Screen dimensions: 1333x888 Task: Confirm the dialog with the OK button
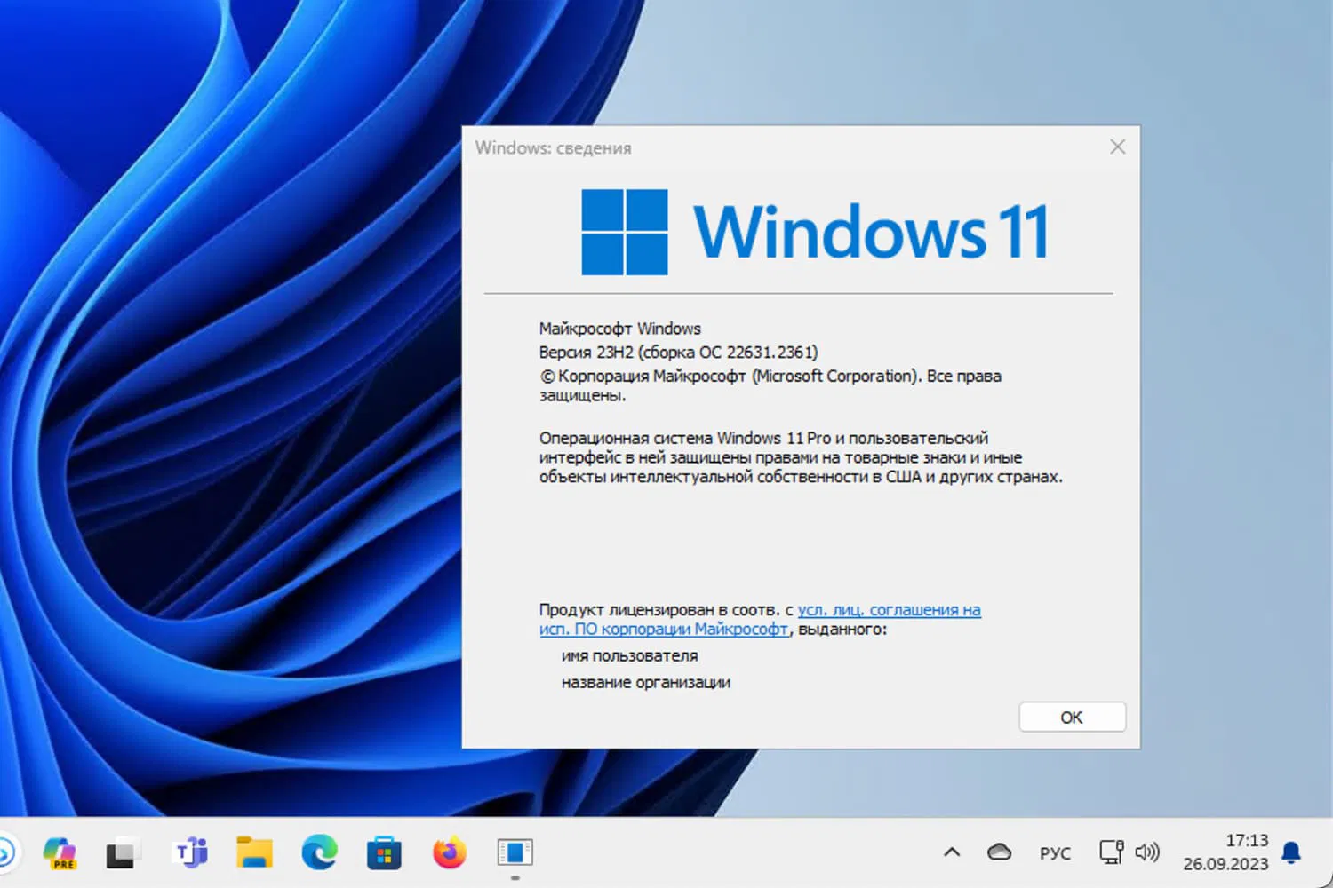tap(1072, 718)
